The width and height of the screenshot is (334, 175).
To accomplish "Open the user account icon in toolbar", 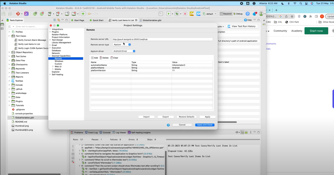I will tap(261, 14).
